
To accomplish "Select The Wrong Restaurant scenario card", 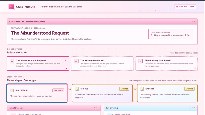I will tap(102, 64).
